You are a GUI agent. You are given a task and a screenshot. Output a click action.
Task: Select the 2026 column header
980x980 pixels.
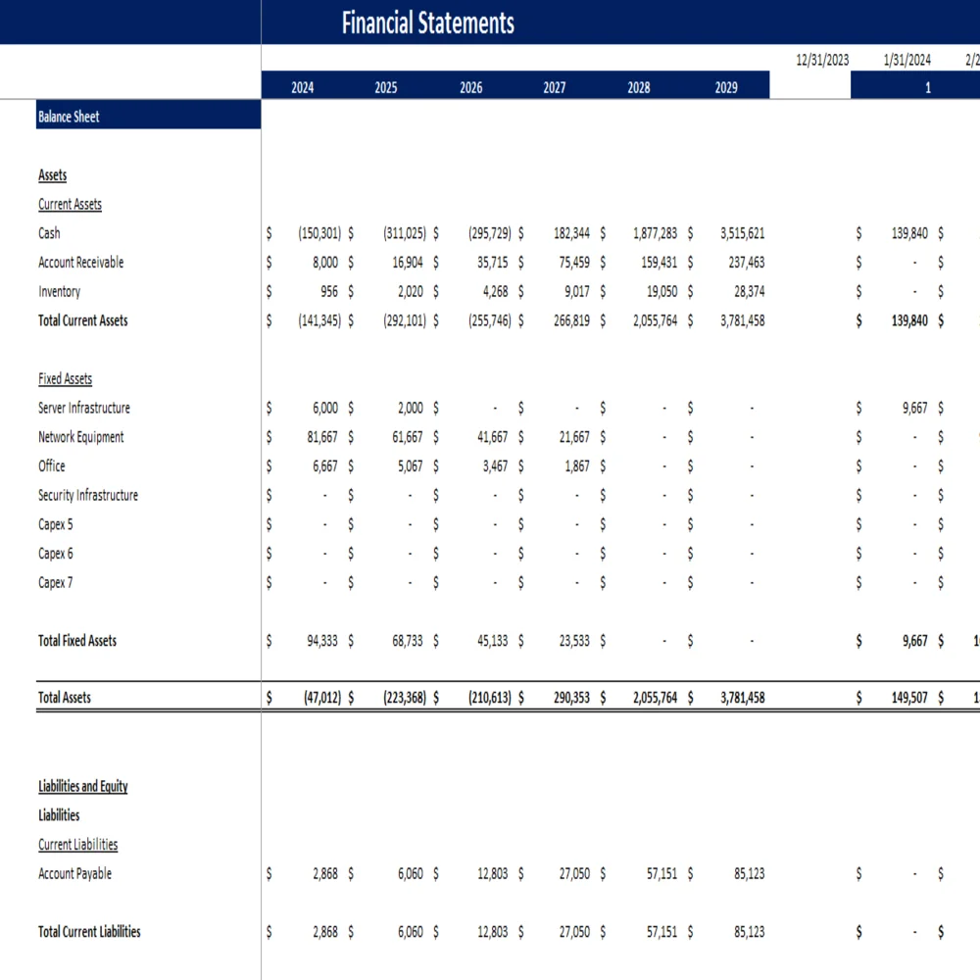click(x=470, y=86)
